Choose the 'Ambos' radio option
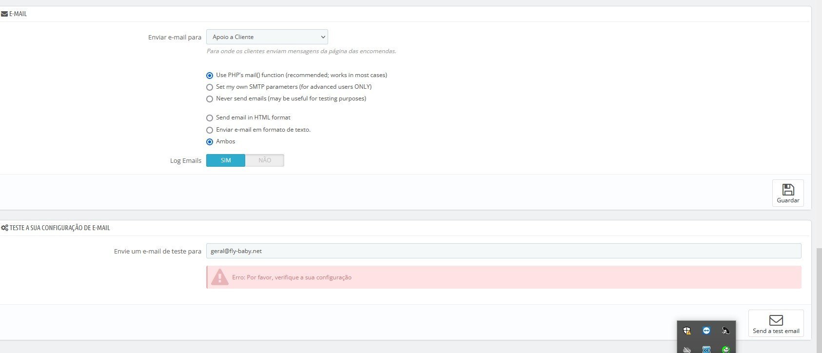 (210, 142)
